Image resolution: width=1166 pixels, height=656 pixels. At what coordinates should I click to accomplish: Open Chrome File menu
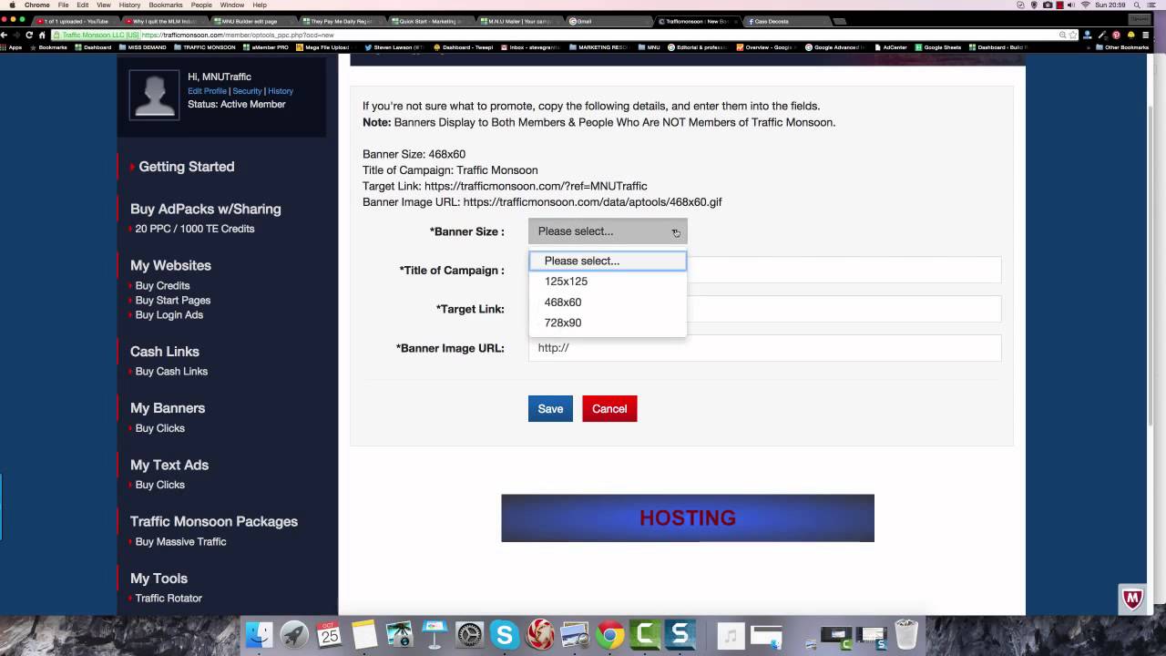(x=63, y=5)
